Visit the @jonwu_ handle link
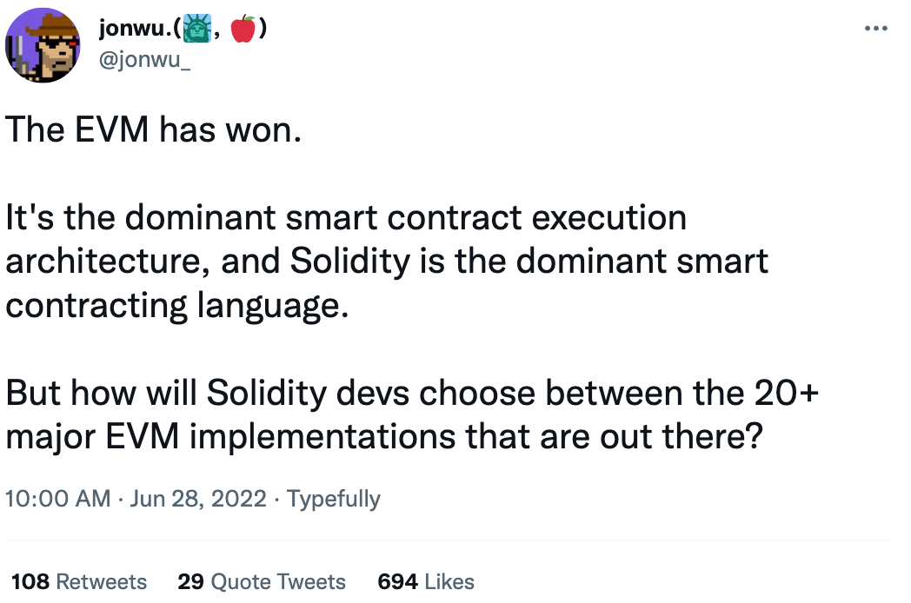Screen dimensions: 911x603 pyautogui.click(x=144, y=59)
